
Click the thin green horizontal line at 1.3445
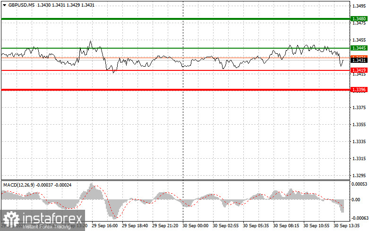point(176,48)
